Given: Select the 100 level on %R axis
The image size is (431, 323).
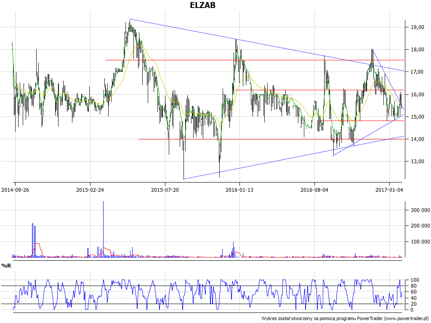Looking at the screenshot, I should tap(415, 280).
